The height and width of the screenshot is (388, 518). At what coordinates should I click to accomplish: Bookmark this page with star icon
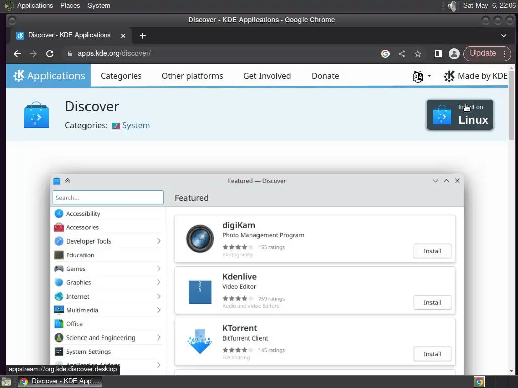(417, 54)
